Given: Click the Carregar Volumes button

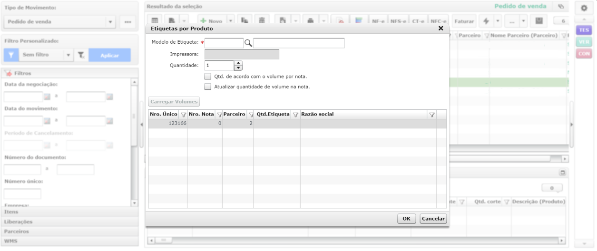Looking at the screenshot, I should pos(175,102).
